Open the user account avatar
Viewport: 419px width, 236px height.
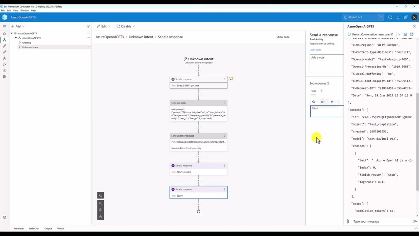(x=414, y=17)
